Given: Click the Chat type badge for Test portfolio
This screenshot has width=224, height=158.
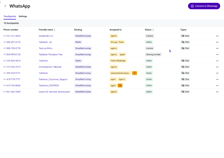Looking at the screenshot, I should (185, 48).
